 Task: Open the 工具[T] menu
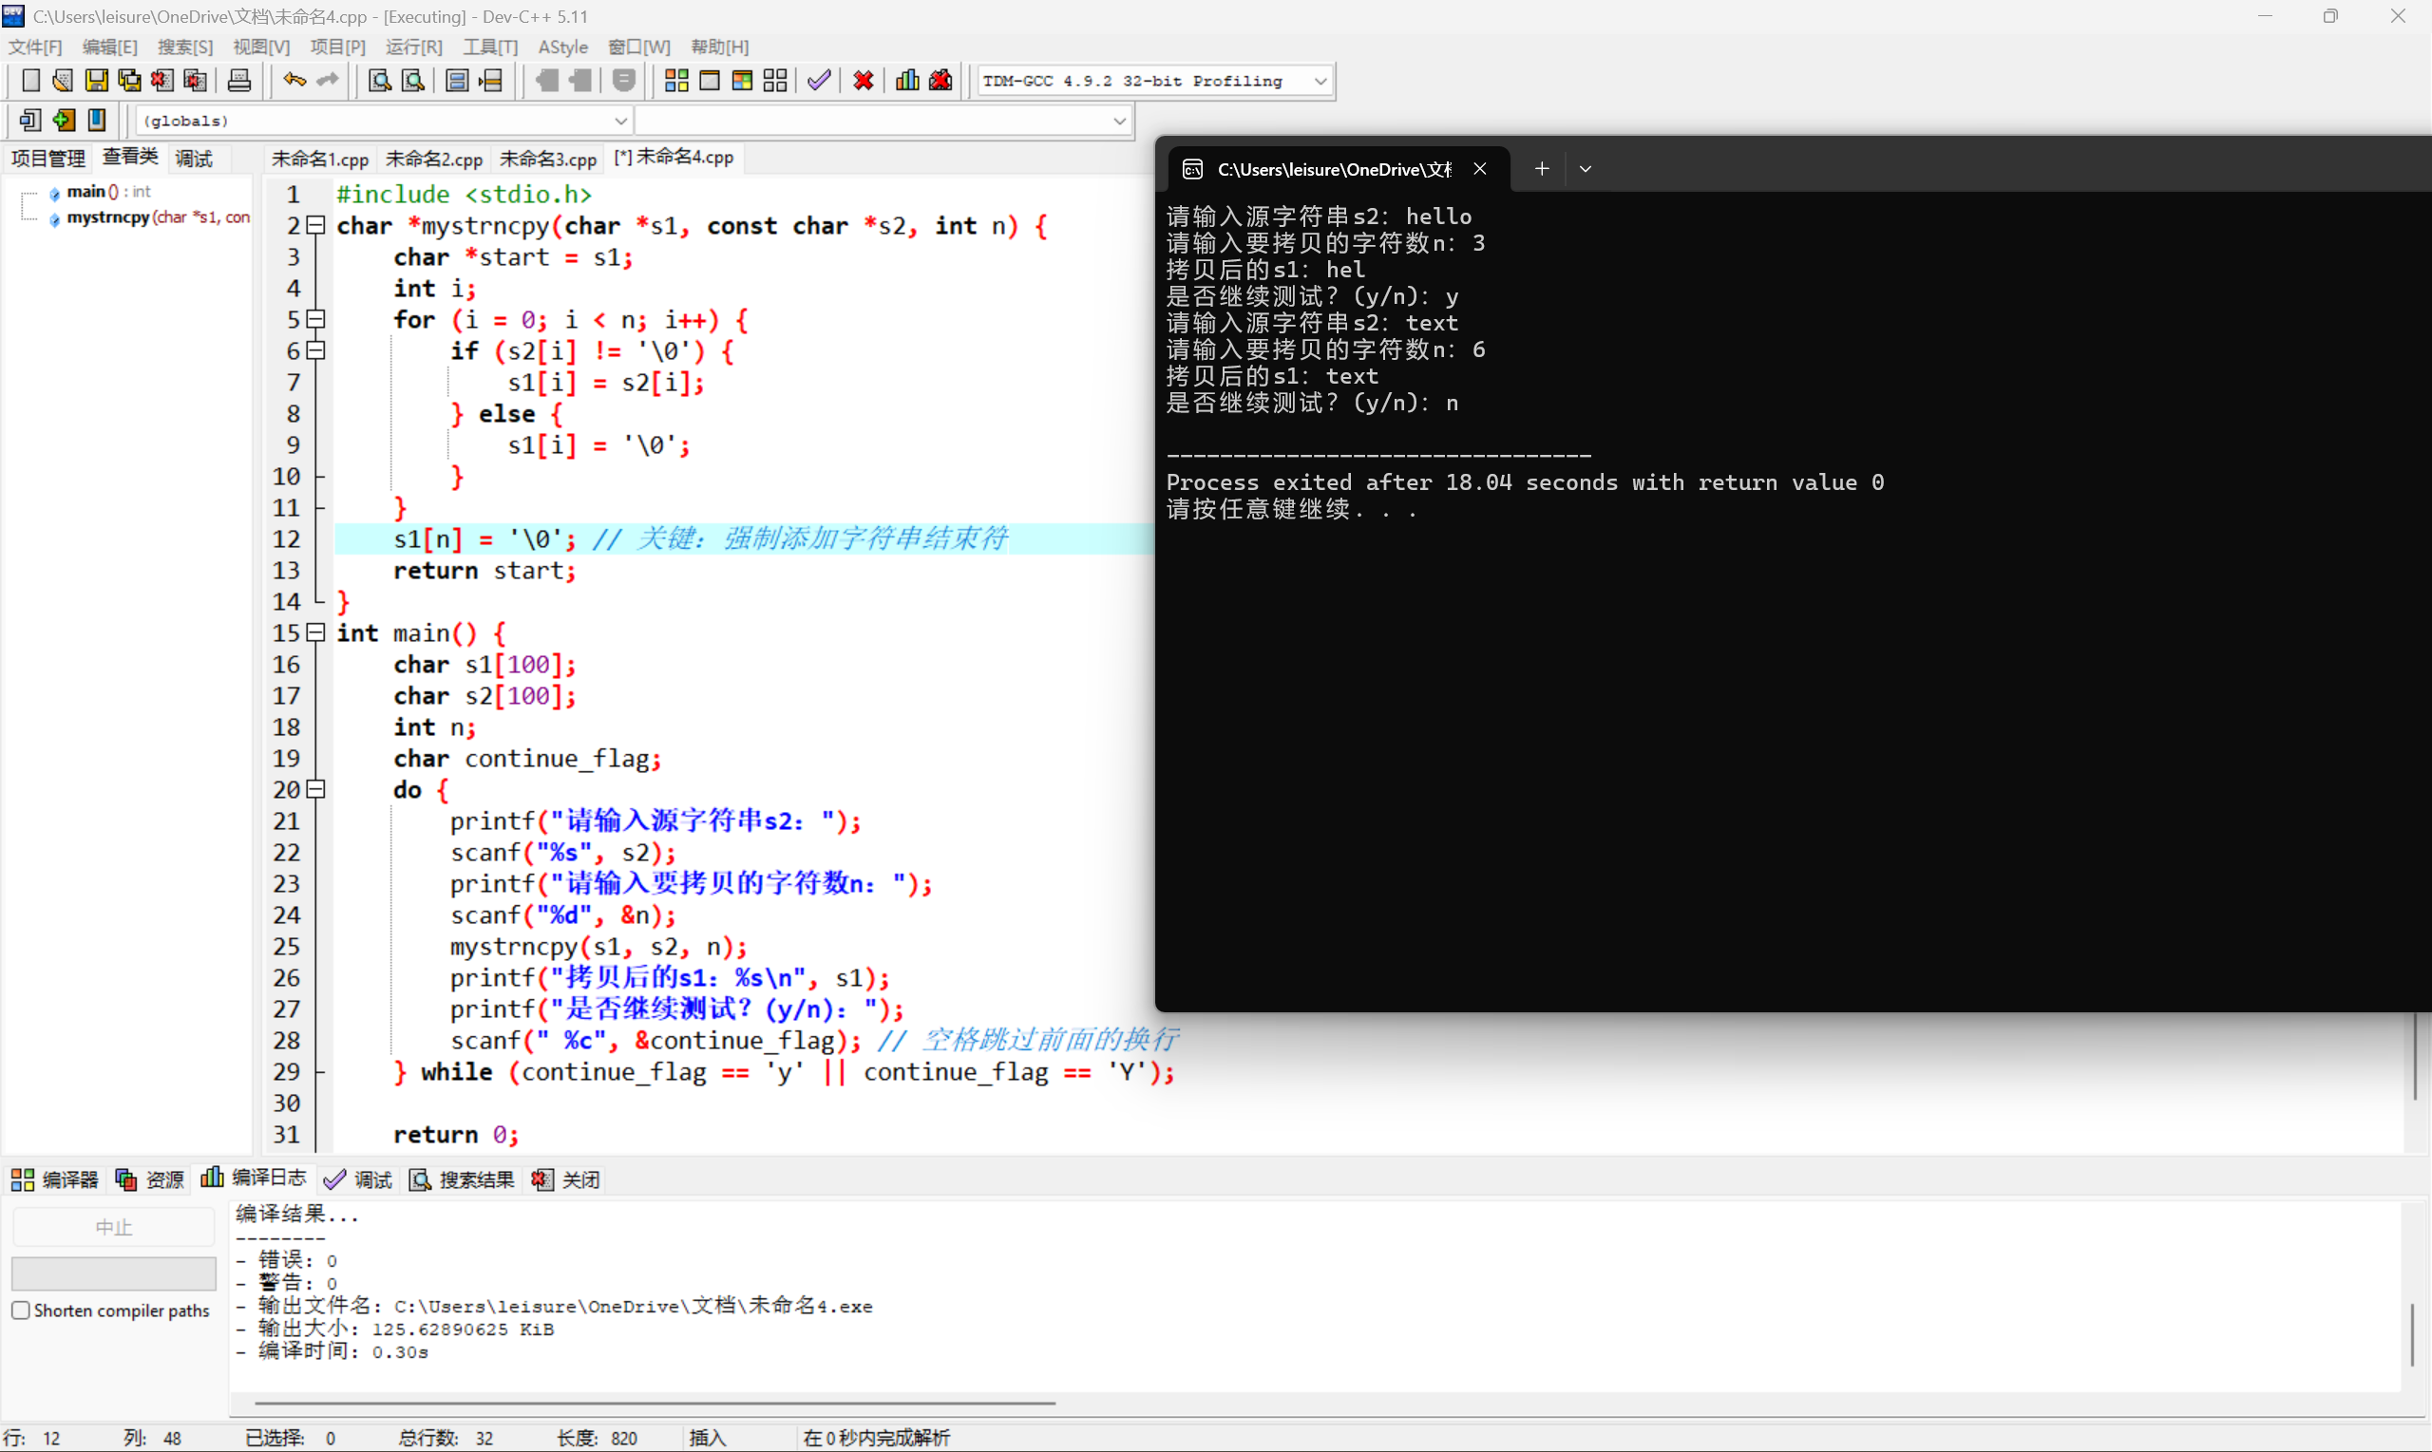[490, 46]
